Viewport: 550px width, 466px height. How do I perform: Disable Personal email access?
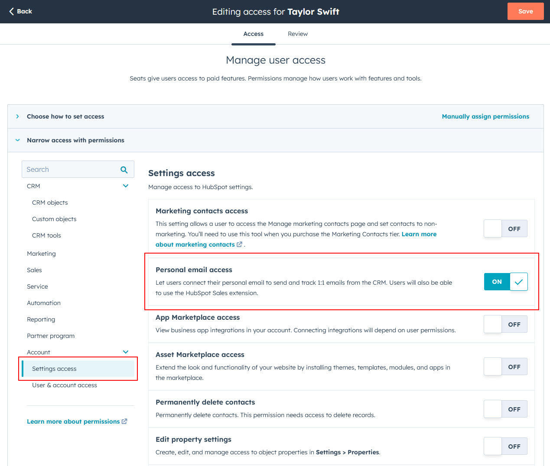coord(497,281)
